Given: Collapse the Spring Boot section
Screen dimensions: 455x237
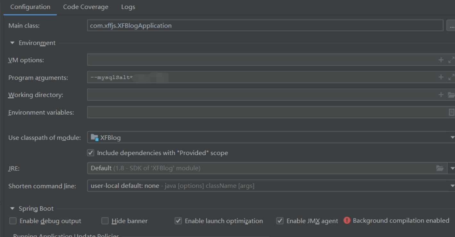Looking at the screenshot, I should tap(12, 209).
